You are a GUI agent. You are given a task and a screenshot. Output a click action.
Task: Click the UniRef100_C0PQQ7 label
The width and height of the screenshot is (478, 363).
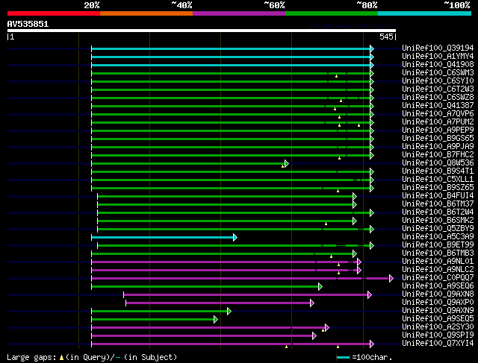coord(438,278)
